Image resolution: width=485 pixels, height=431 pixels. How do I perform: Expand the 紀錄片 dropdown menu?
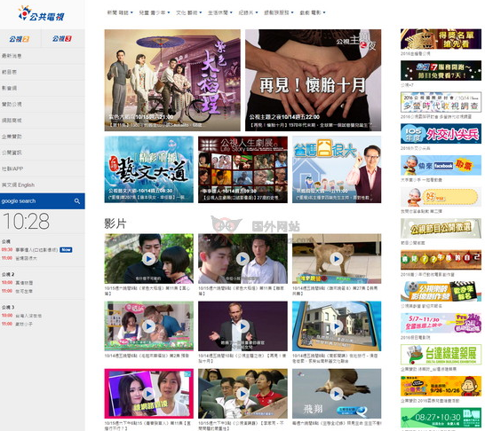click(248, 12)
